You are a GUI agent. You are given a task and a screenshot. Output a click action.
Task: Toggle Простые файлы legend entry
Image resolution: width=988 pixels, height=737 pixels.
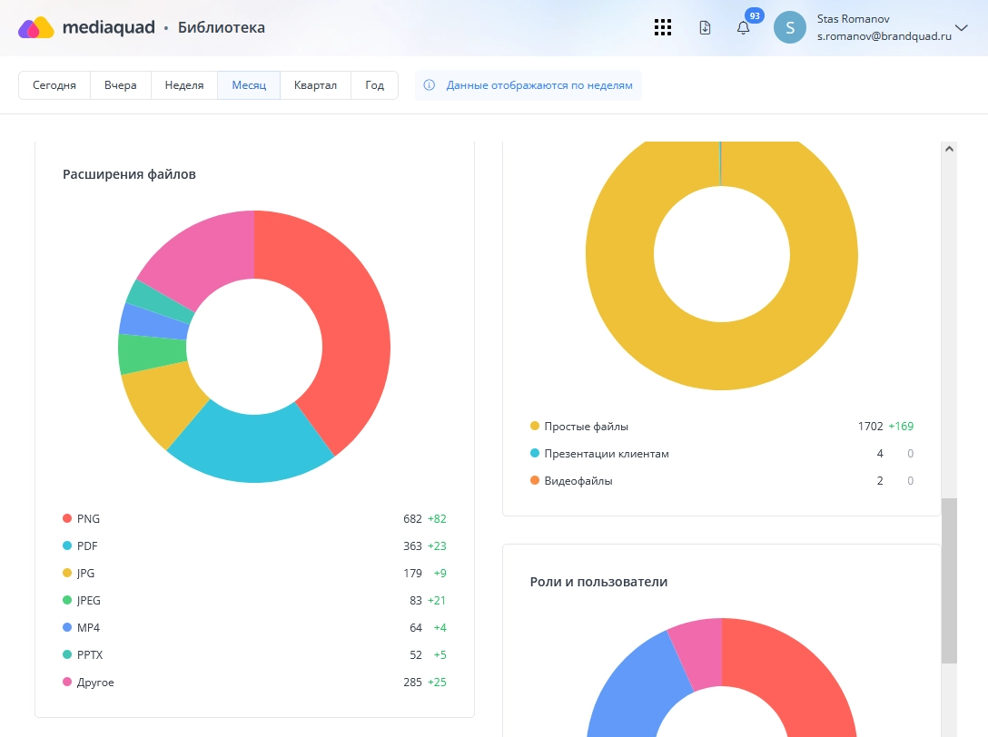[x=586, y=426]
